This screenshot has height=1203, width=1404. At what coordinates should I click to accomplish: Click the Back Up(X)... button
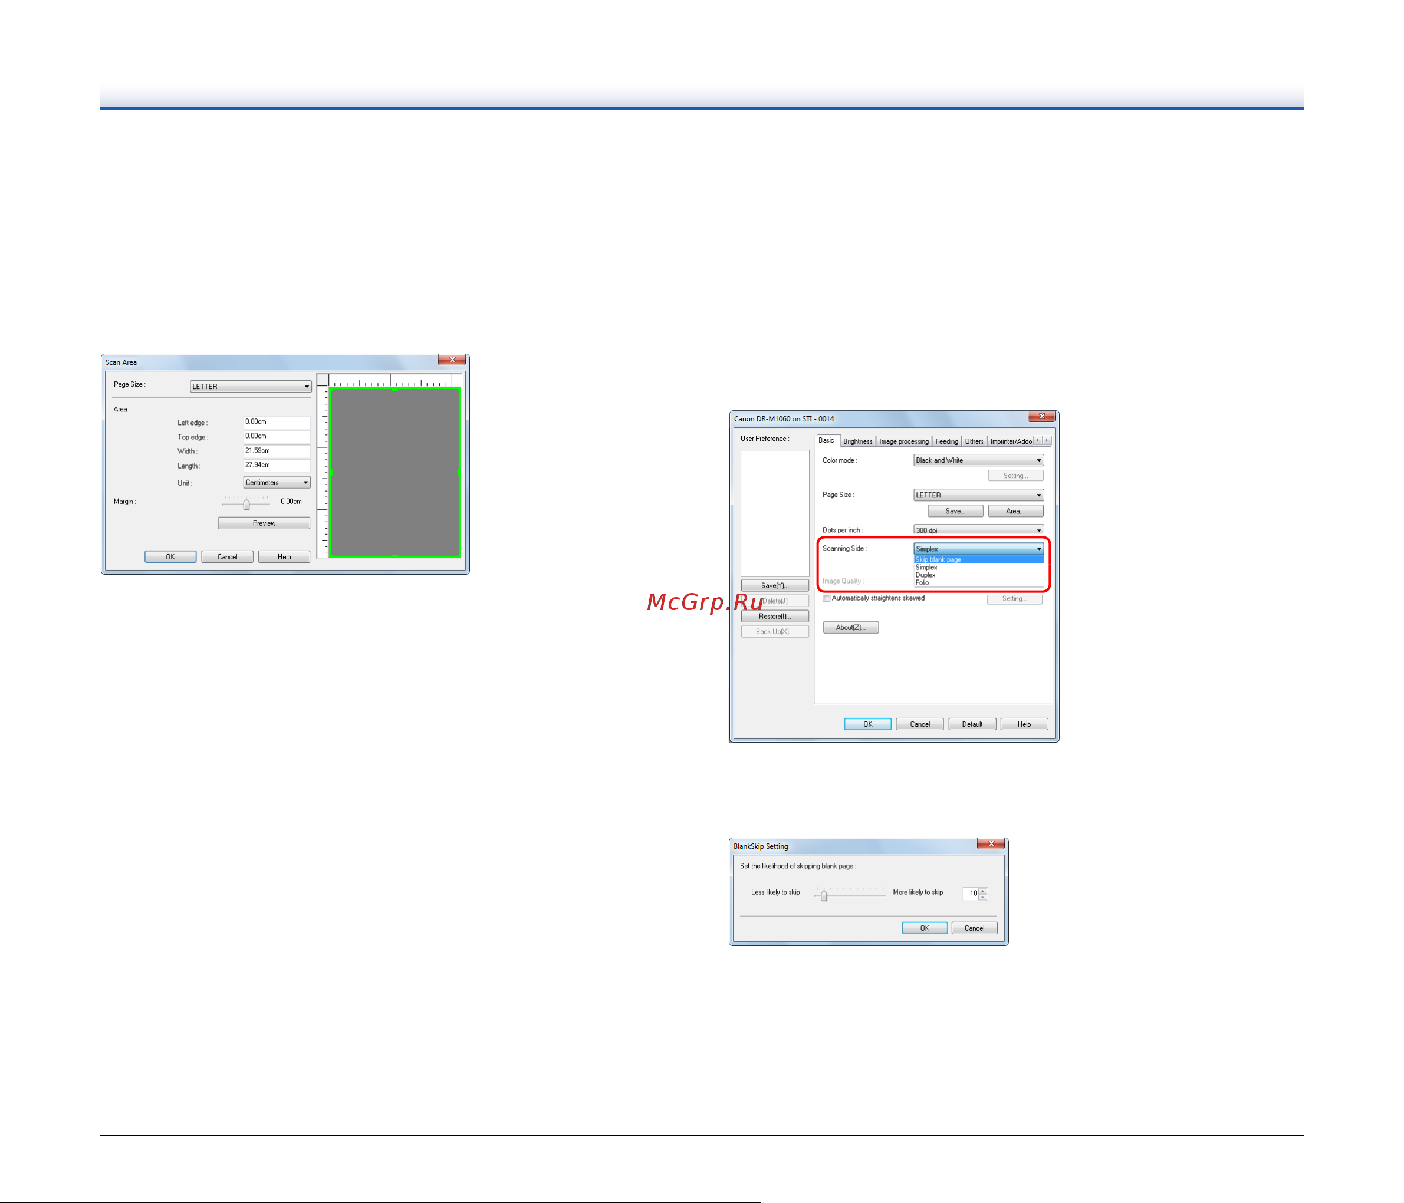pyautogui.click(x=774, y=631)
